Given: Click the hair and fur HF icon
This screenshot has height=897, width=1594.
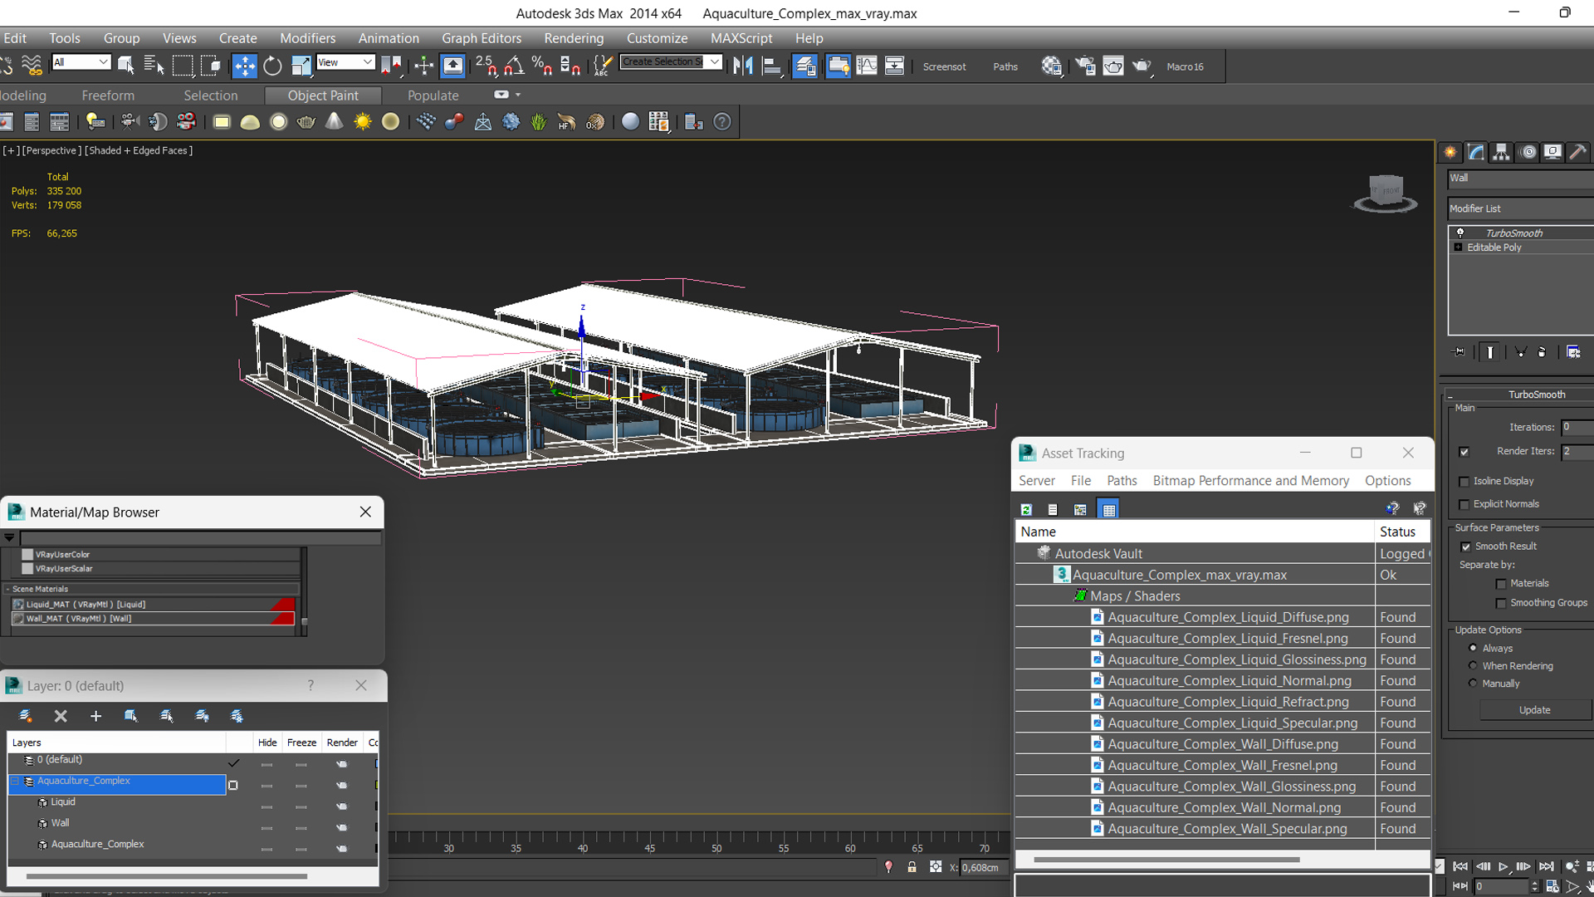Looking at the screenshot, I should point(566,122).
